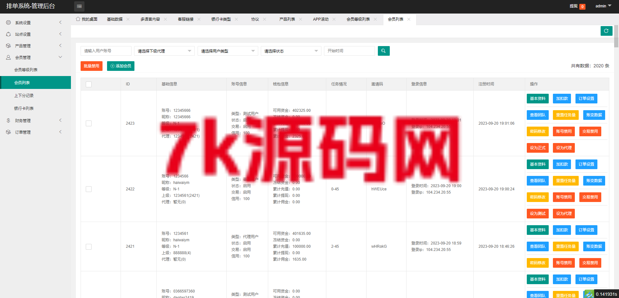The height and width of the screenshot is (298, 619).
Task: Expand 订单管理 menu chevron
Action: [x=60, y=132]
